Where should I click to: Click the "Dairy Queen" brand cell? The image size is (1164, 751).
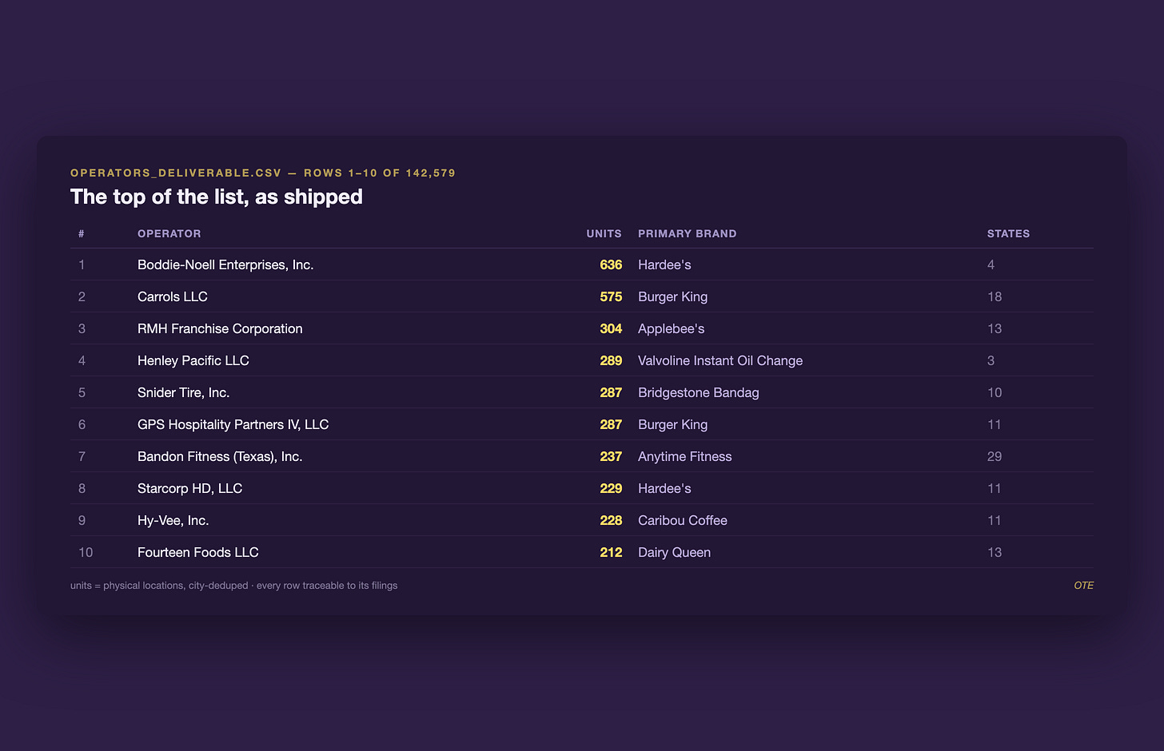point(675,552)
